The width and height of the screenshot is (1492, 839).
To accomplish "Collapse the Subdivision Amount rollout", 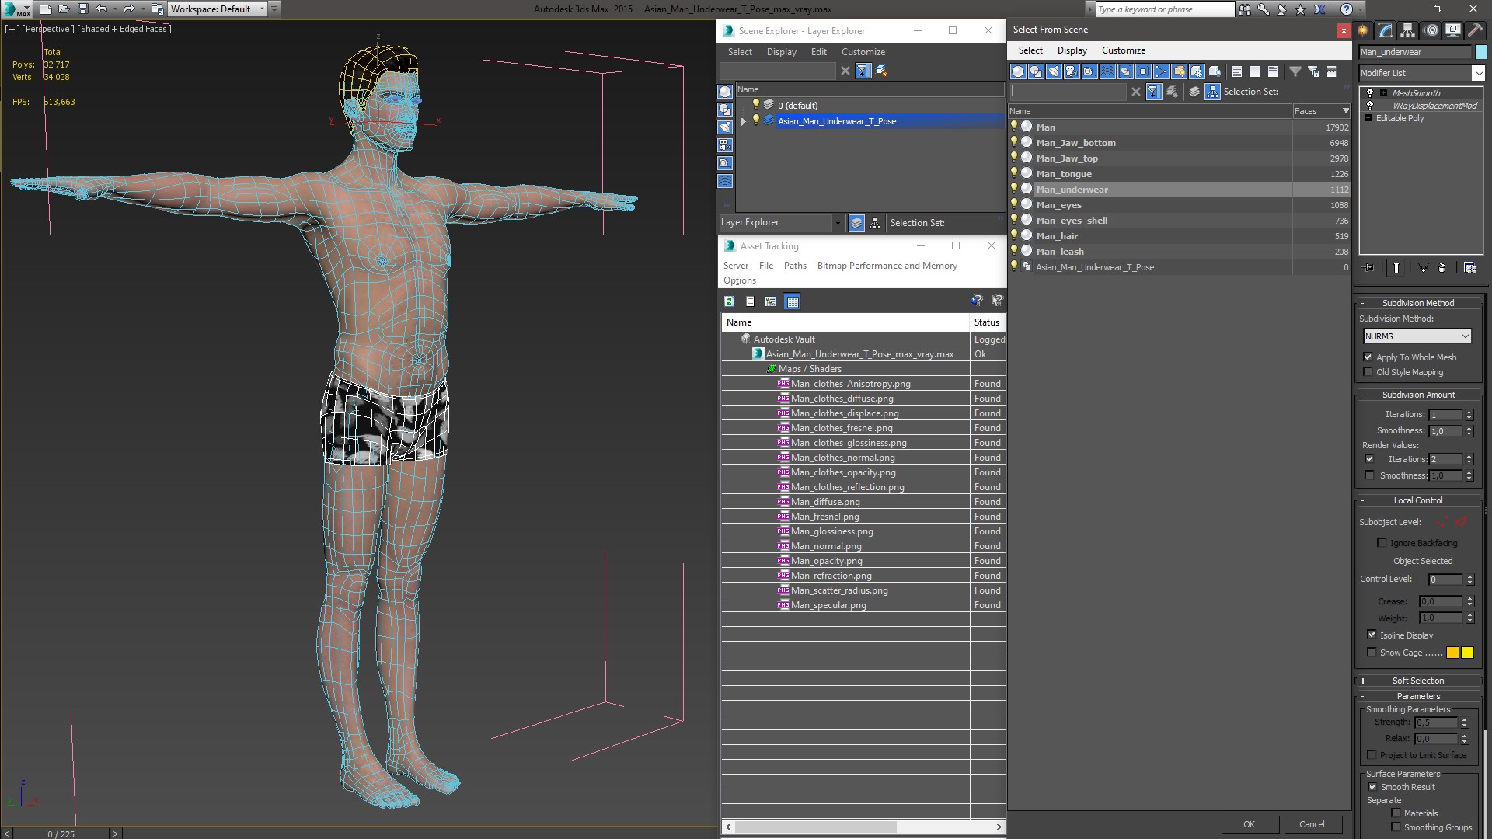I will pos(1417,395).
